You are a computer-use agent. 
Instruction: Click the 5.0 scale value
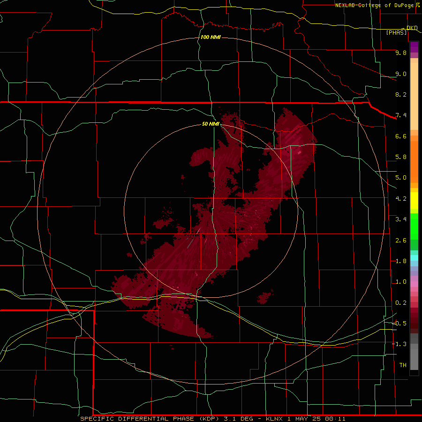(x=401, y=178)
